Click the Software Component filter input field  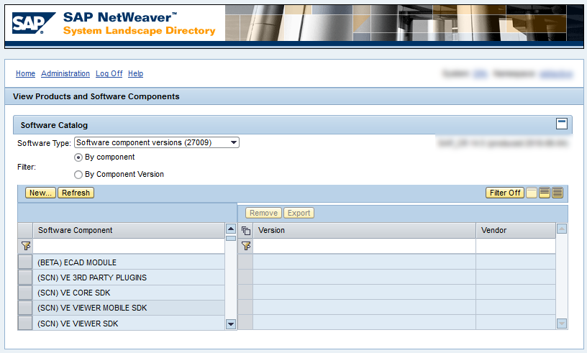click(129, 246)
